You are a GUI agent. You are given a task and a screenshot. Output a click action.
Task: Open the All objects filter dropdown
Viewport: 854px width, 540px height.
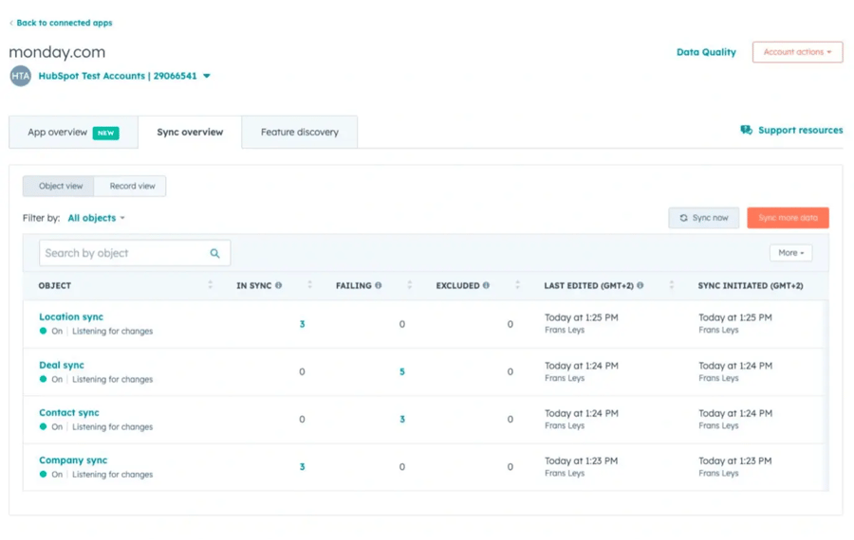(97, 218)
